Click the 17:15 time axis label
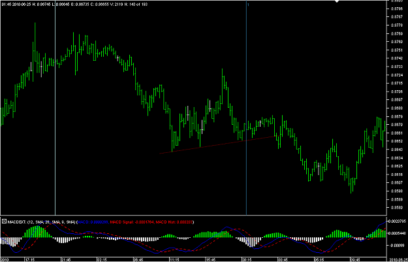 [29, 259]
